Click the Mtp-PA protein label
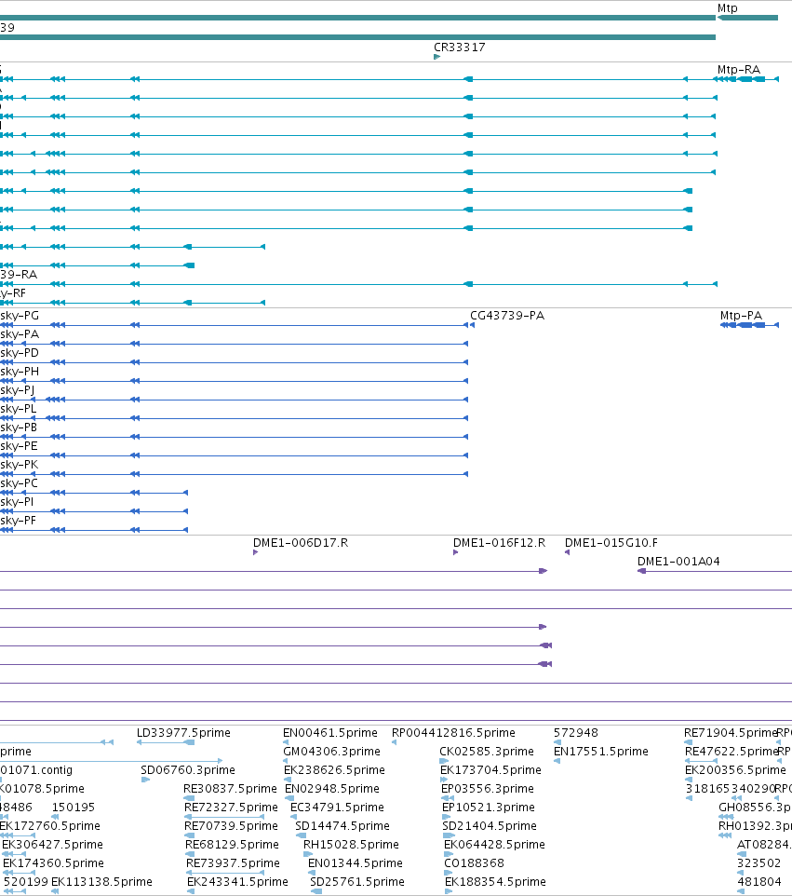Viewport: 792px width, 896px height. (741, 316)
